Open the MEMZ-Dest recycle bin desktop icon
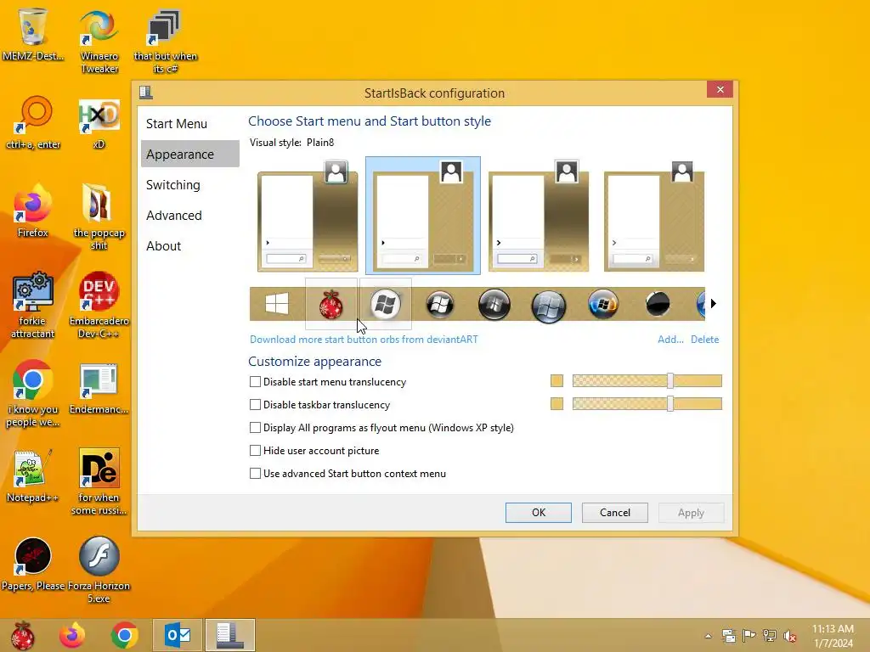The height and width of the screenshot is (652, 870). (x=33, y=33)
